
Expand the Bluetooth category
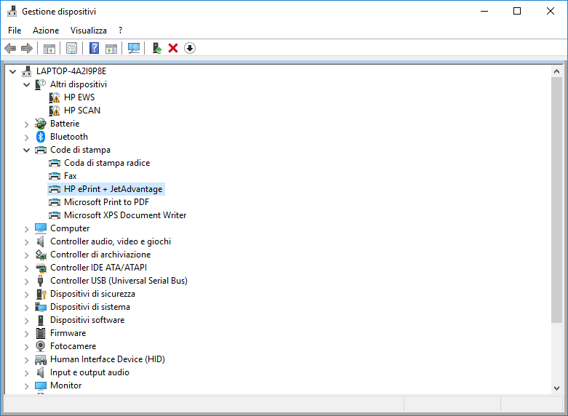27,137
